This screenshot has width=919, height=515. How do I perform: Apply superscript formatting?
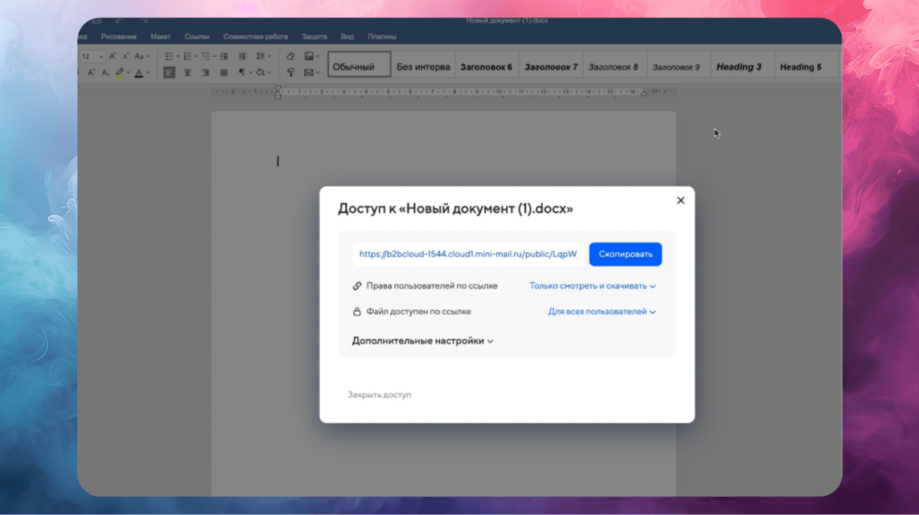91,73
